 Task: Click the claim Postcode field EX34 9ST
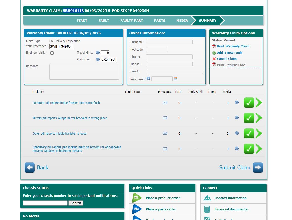coord(109,59)
